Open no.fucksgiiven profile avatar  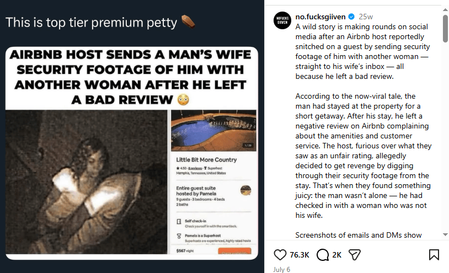[x=282, y=20]
